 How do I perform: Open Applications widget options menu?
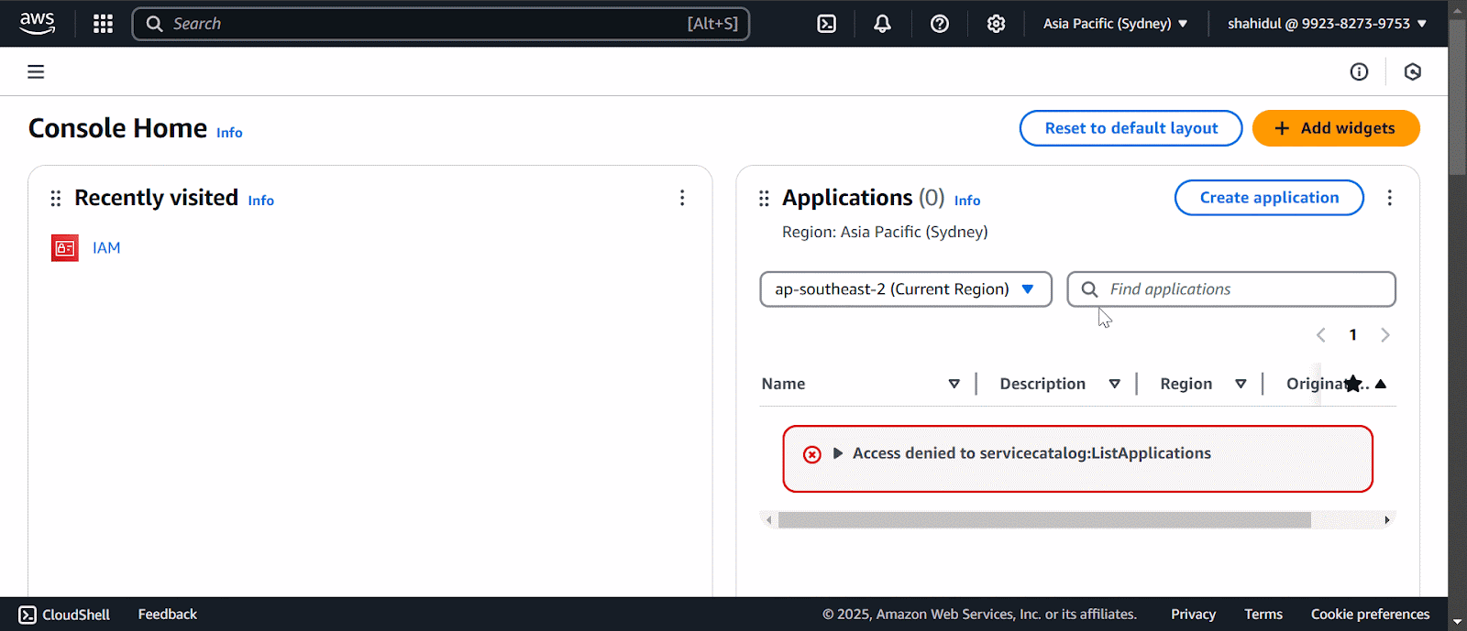1390,198
